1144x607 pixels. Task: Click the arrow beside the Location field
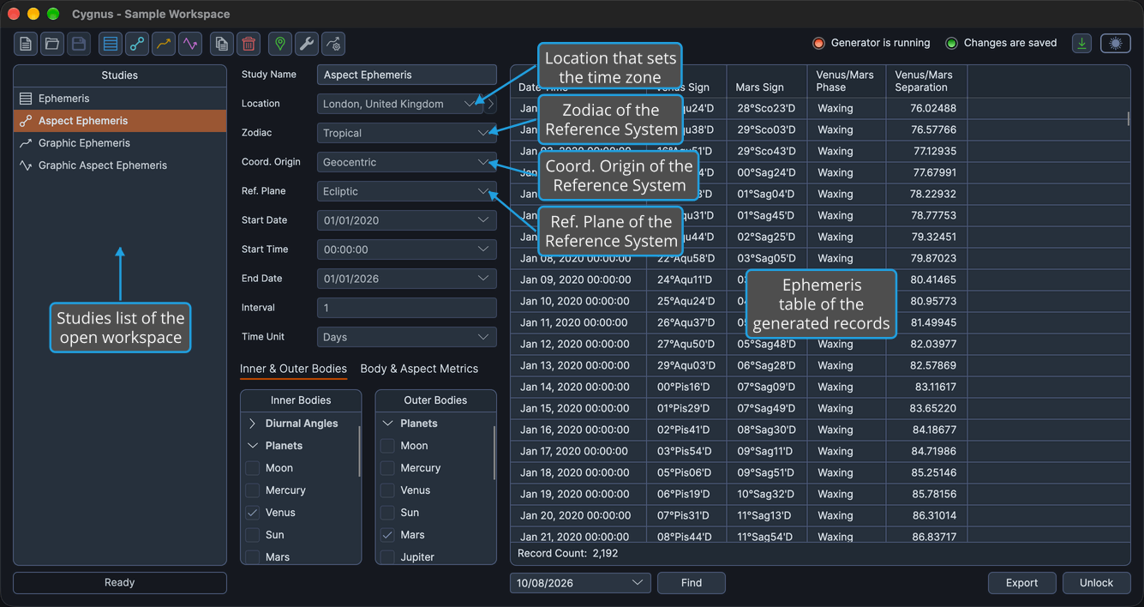click(x=491, y=104)
